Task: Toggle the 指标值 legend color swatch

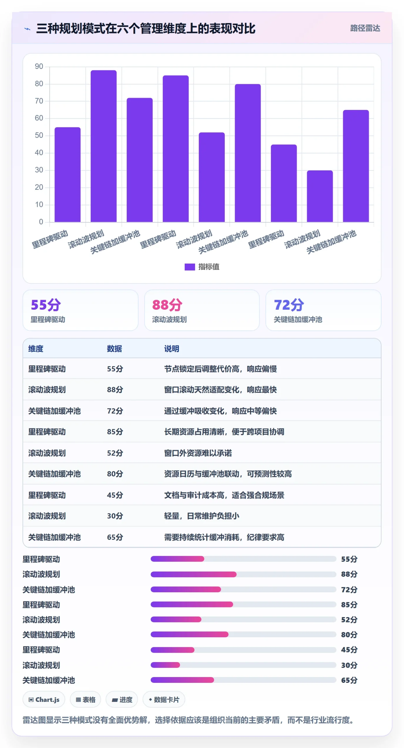Action: point(190,267)
